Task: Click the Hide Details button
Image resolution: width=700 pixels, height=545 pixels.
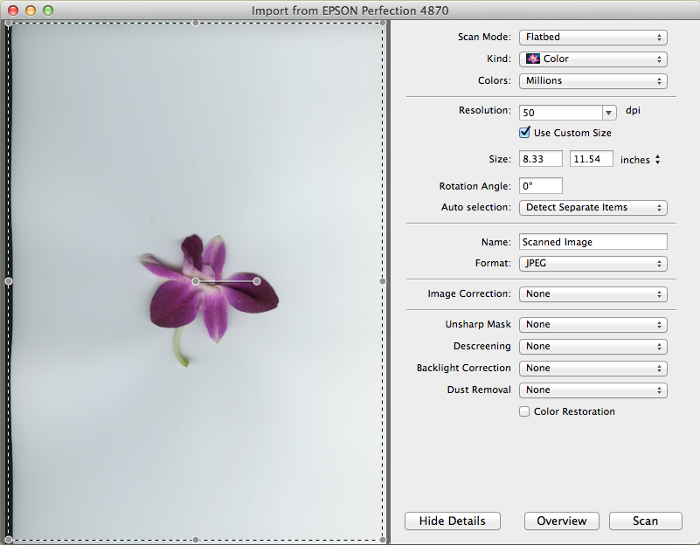Action: 452,521
